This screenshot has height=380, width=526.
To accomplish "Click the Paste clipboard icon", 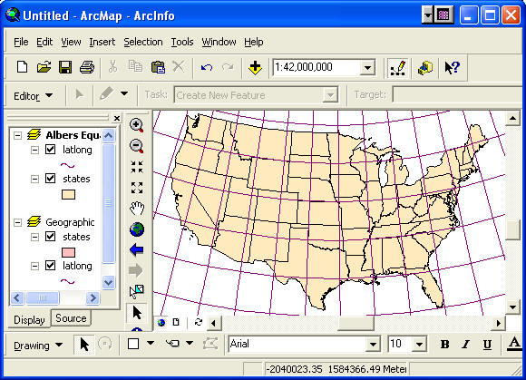I will [x=158, y=67].
